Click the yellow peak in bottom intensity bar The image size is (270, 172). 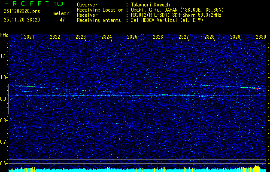pos(257,167)
